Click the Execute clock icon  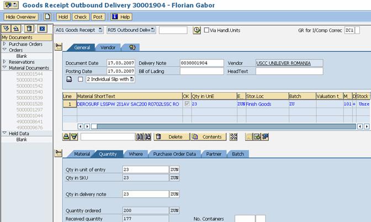point(197,30)
